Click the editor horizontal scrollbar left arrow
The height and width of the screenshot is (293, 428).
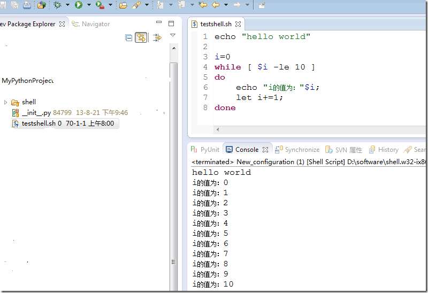218,129
